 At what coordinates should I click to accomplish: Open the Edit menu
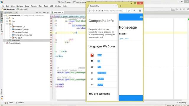(8, 6)
